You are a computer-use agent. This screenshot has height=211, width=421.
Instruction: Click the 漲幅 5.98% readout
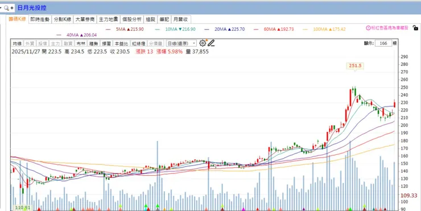click(x=170, y=52)
